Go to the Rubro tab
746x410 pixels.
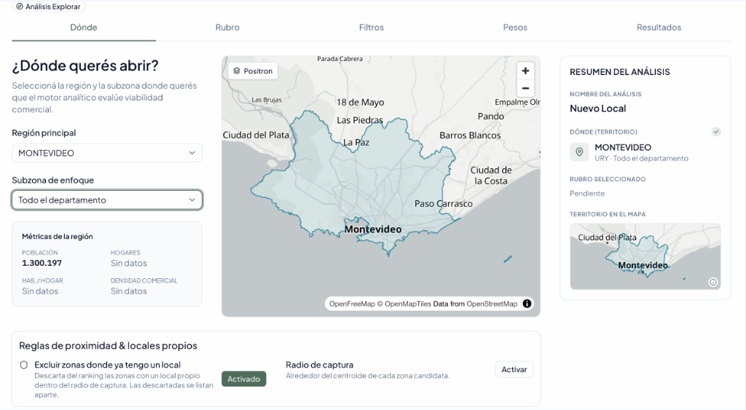coord(227,28)
